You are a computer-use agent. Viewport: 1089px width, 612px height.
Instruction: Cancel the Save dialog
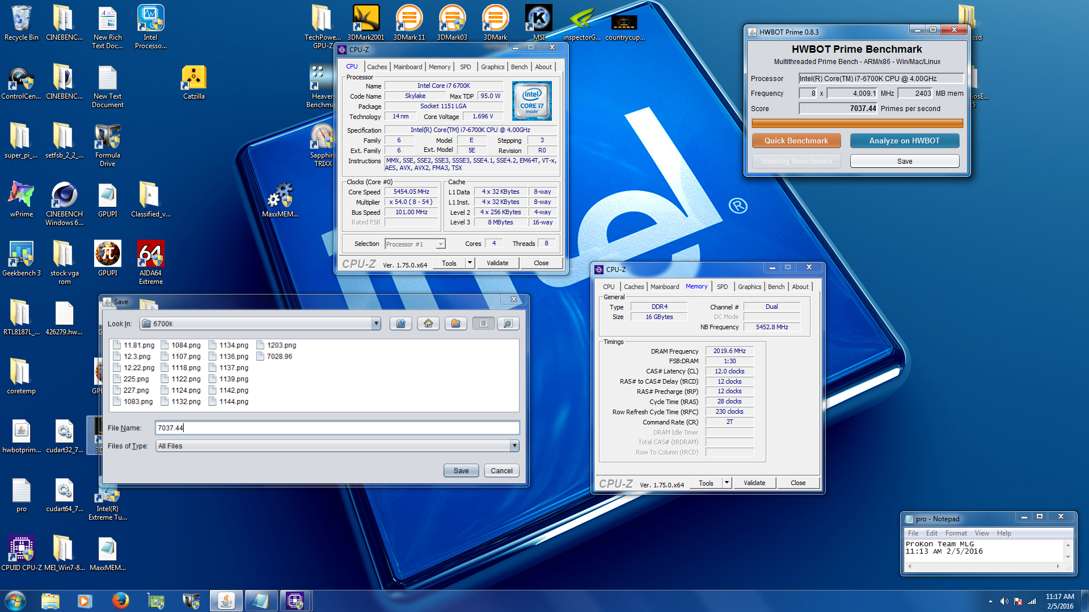coord(501,471)
